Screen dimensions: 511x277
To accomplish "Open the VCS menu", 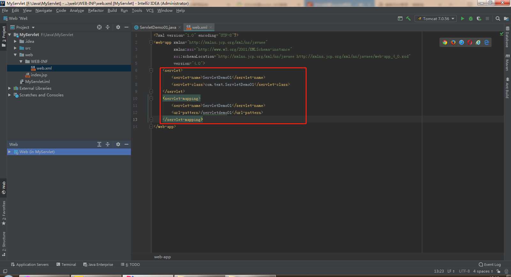I will [x=150, y=11].
